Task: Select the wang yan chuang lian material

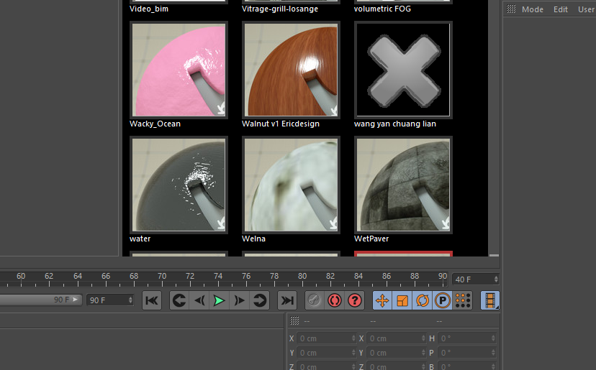Action: [x=403, y=70]
